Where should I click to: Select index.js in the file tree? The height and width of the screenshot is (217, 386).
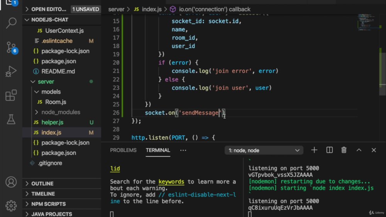[x=51, y=132]
